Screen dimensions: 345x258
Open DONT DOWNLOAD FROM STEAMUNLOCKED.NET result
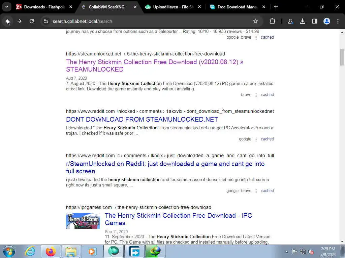pos(142,119)
